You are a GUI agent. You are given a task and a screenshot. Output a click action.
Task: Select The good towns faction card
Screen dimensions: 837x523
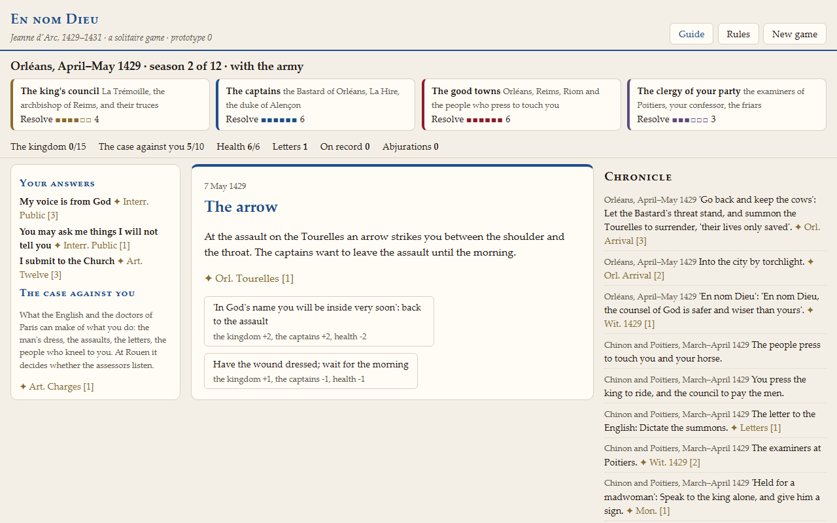(521, 105)
